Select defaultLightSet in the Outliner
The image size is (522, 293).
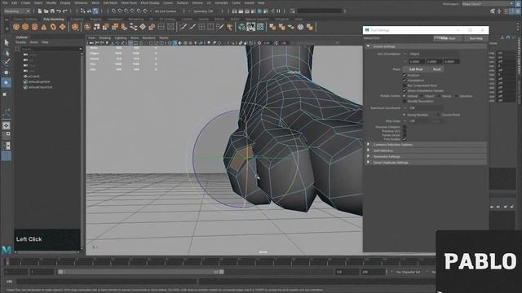pyautogui.click(x=39, y=81)
